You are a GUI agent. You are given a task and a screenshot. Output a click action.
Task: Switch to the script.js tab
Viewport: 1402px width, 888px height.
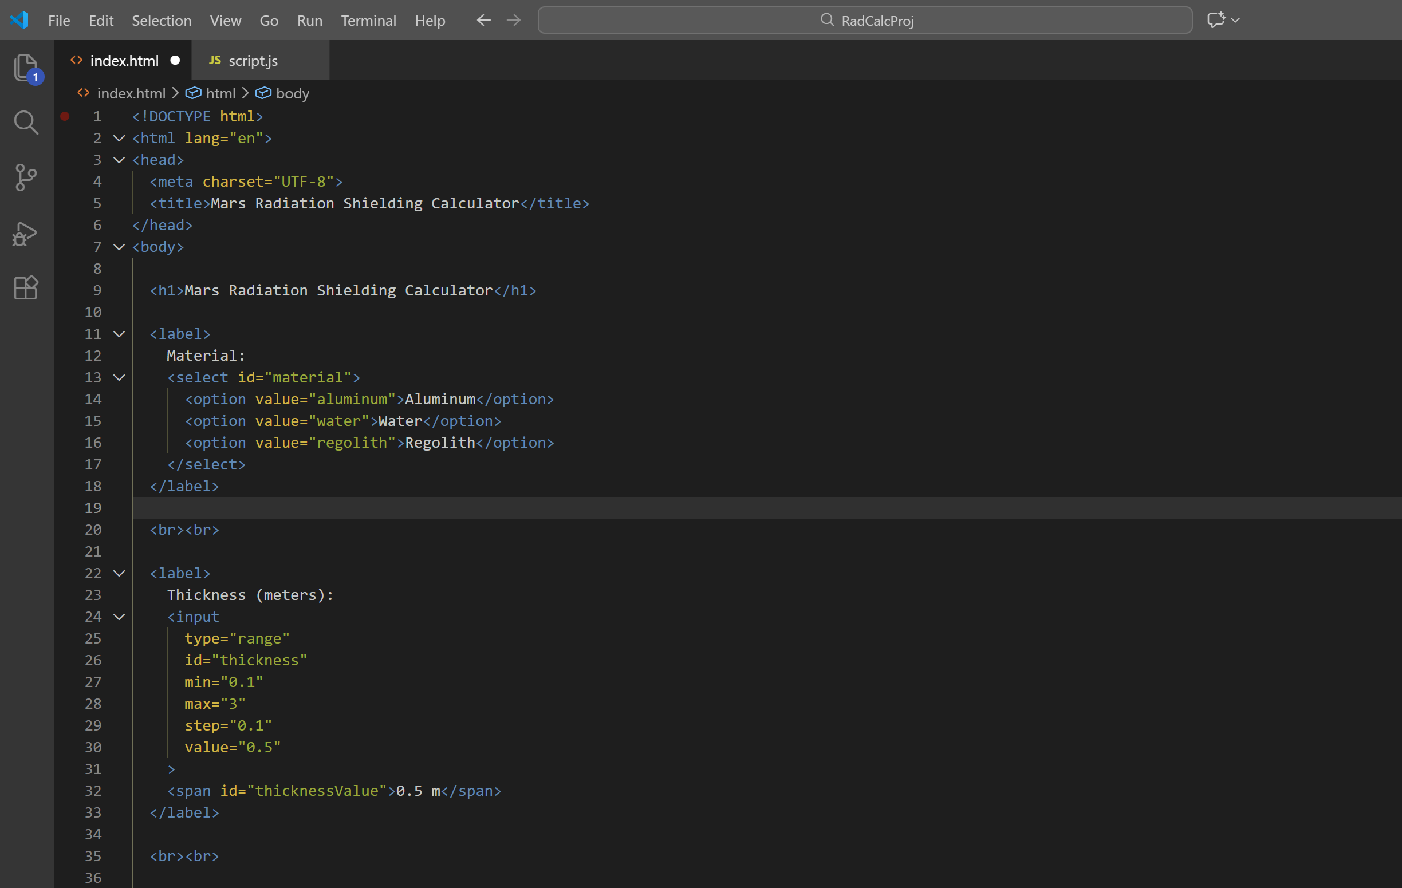[x=253, y=61]
